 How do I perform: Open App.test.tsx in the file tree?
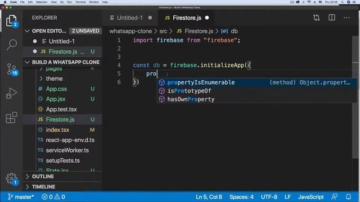pyautogui.click(x=62, y=109)
